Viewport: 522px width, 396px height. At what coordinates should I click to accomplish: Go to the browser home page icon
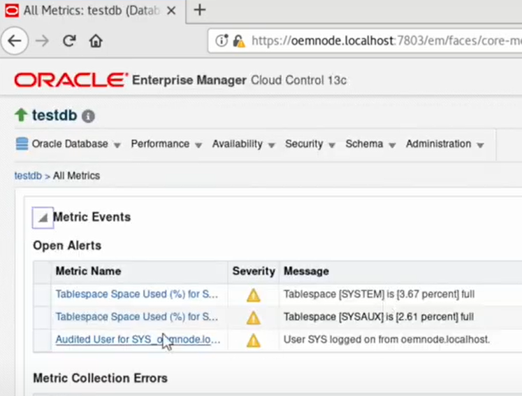pyautogui.click(x=96, y=41)
